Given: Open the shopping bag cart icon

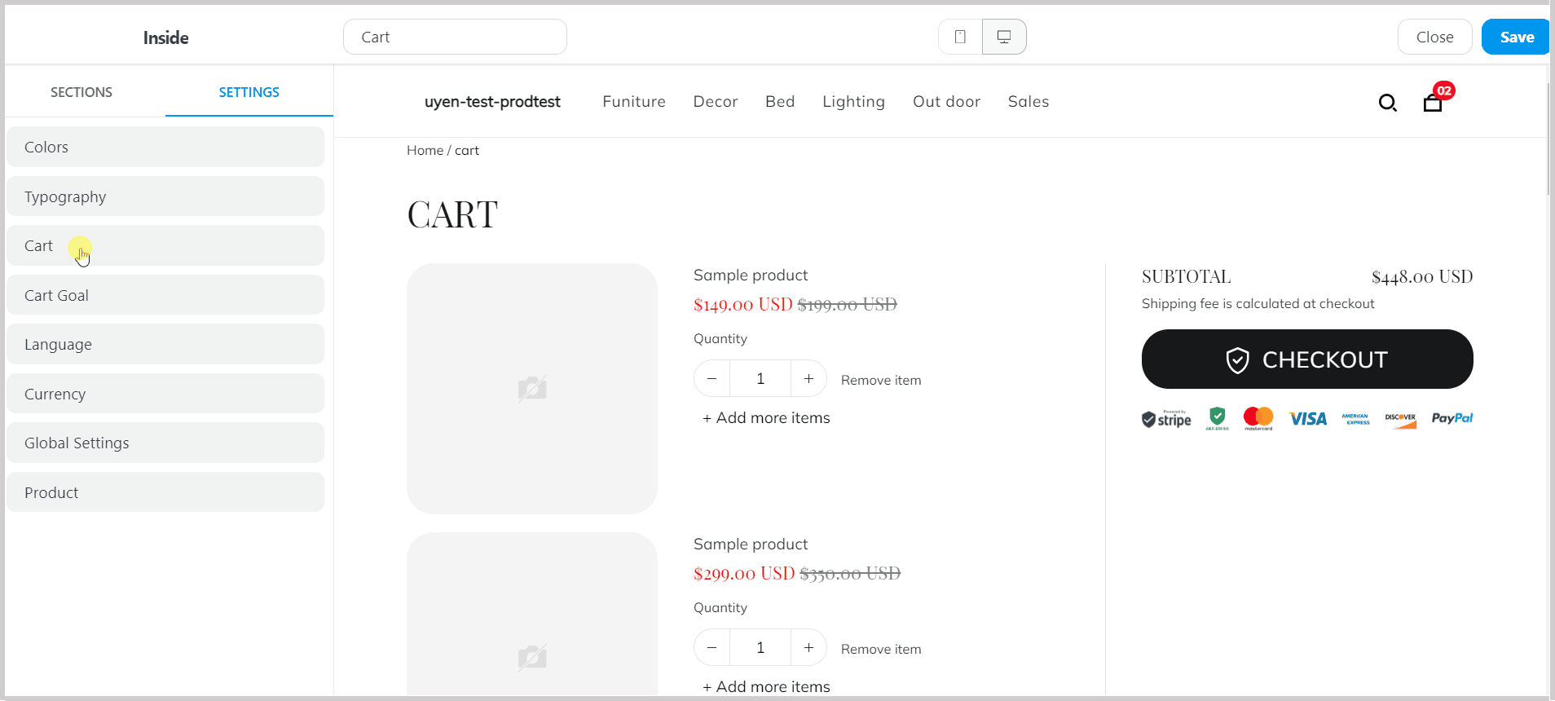Looking at the screenshot, I should pos(1433,103).
